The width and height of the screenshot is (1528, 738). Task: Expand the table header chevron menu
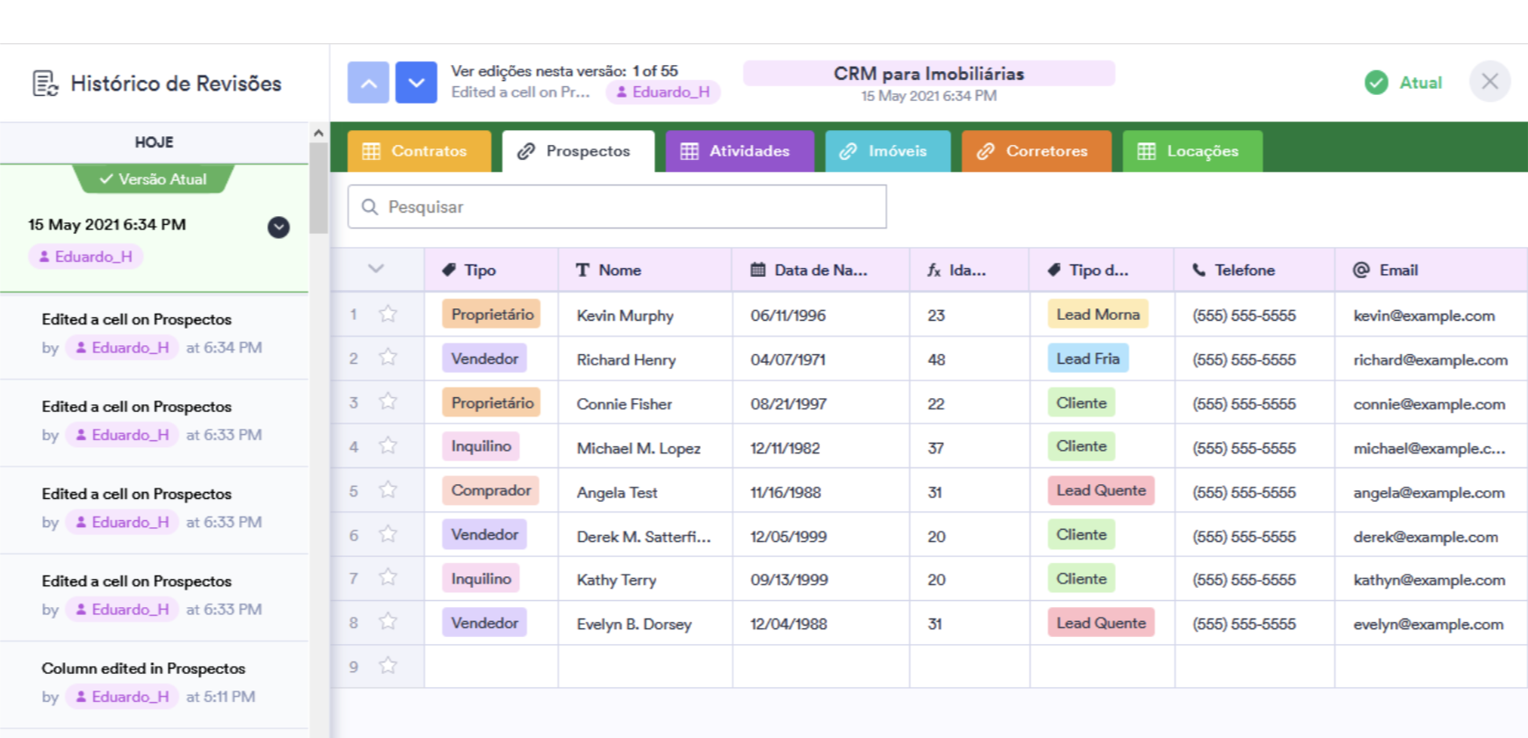click(376, 269)
